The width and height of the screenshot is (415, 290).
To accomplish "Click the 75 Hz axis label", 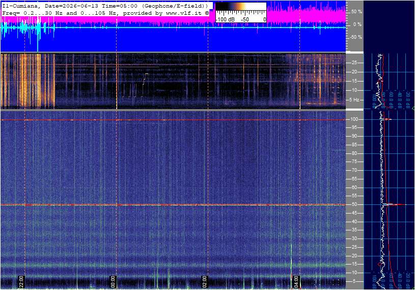I will [x=354, y=162].
